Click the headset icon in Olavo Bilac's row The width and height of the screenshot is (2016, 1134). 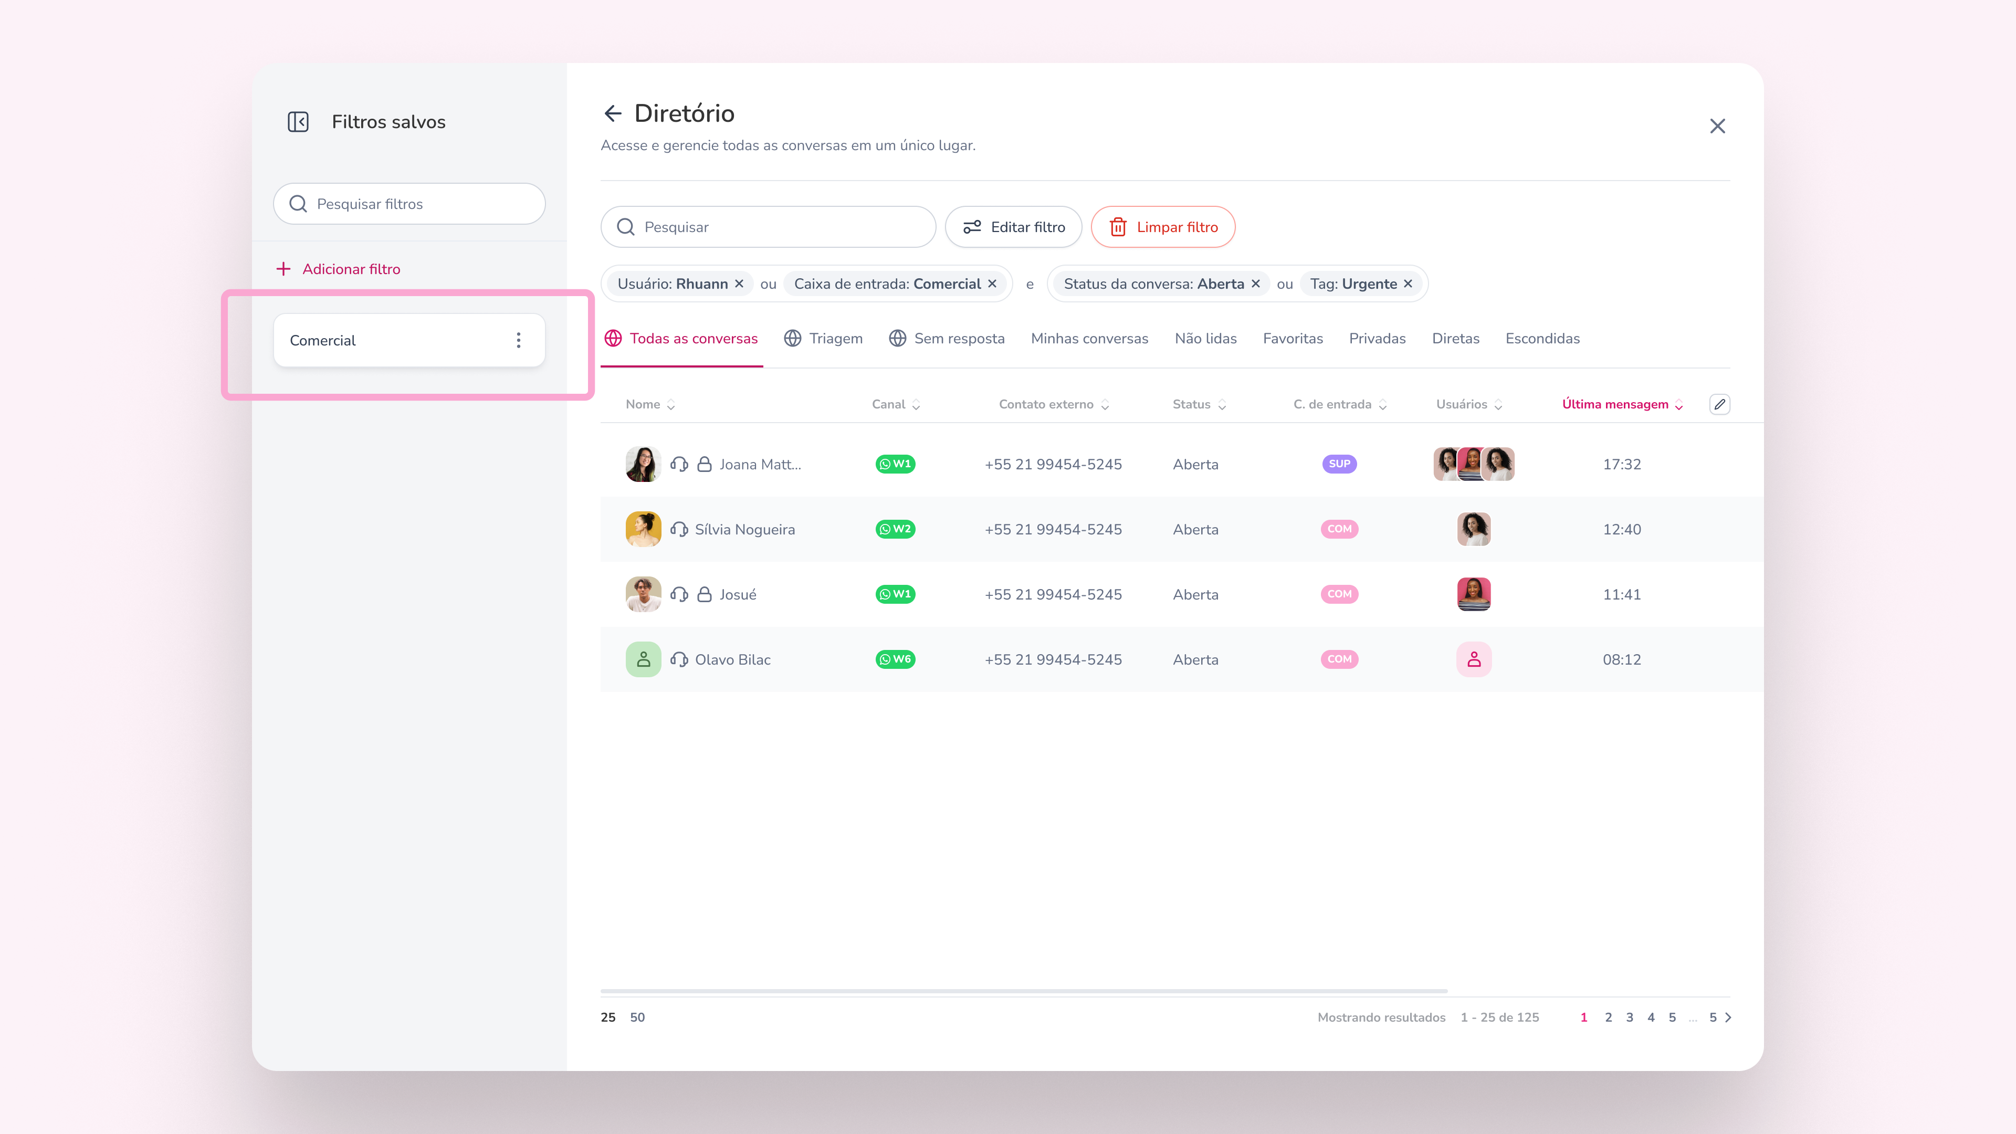coord(679,659)
